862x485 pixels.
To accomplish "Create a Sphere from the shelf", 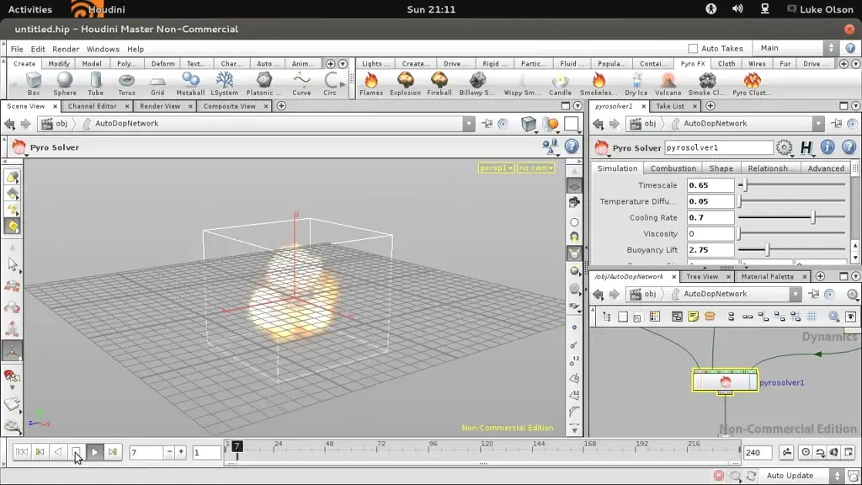I will (x=65, y=83).
